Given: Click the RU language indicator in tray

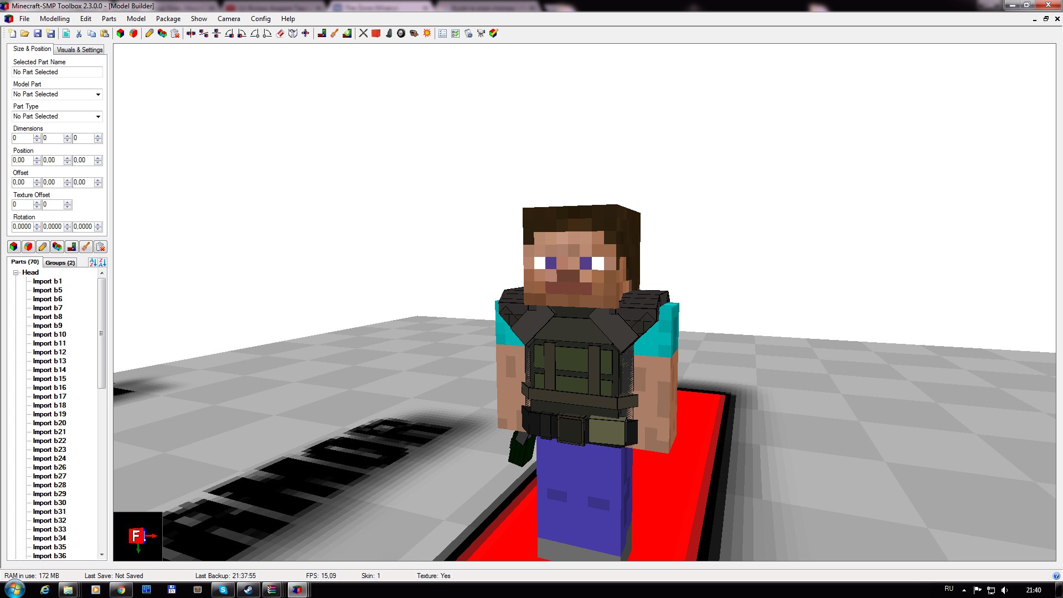Looking at the screenshot, I should [949, 589].
